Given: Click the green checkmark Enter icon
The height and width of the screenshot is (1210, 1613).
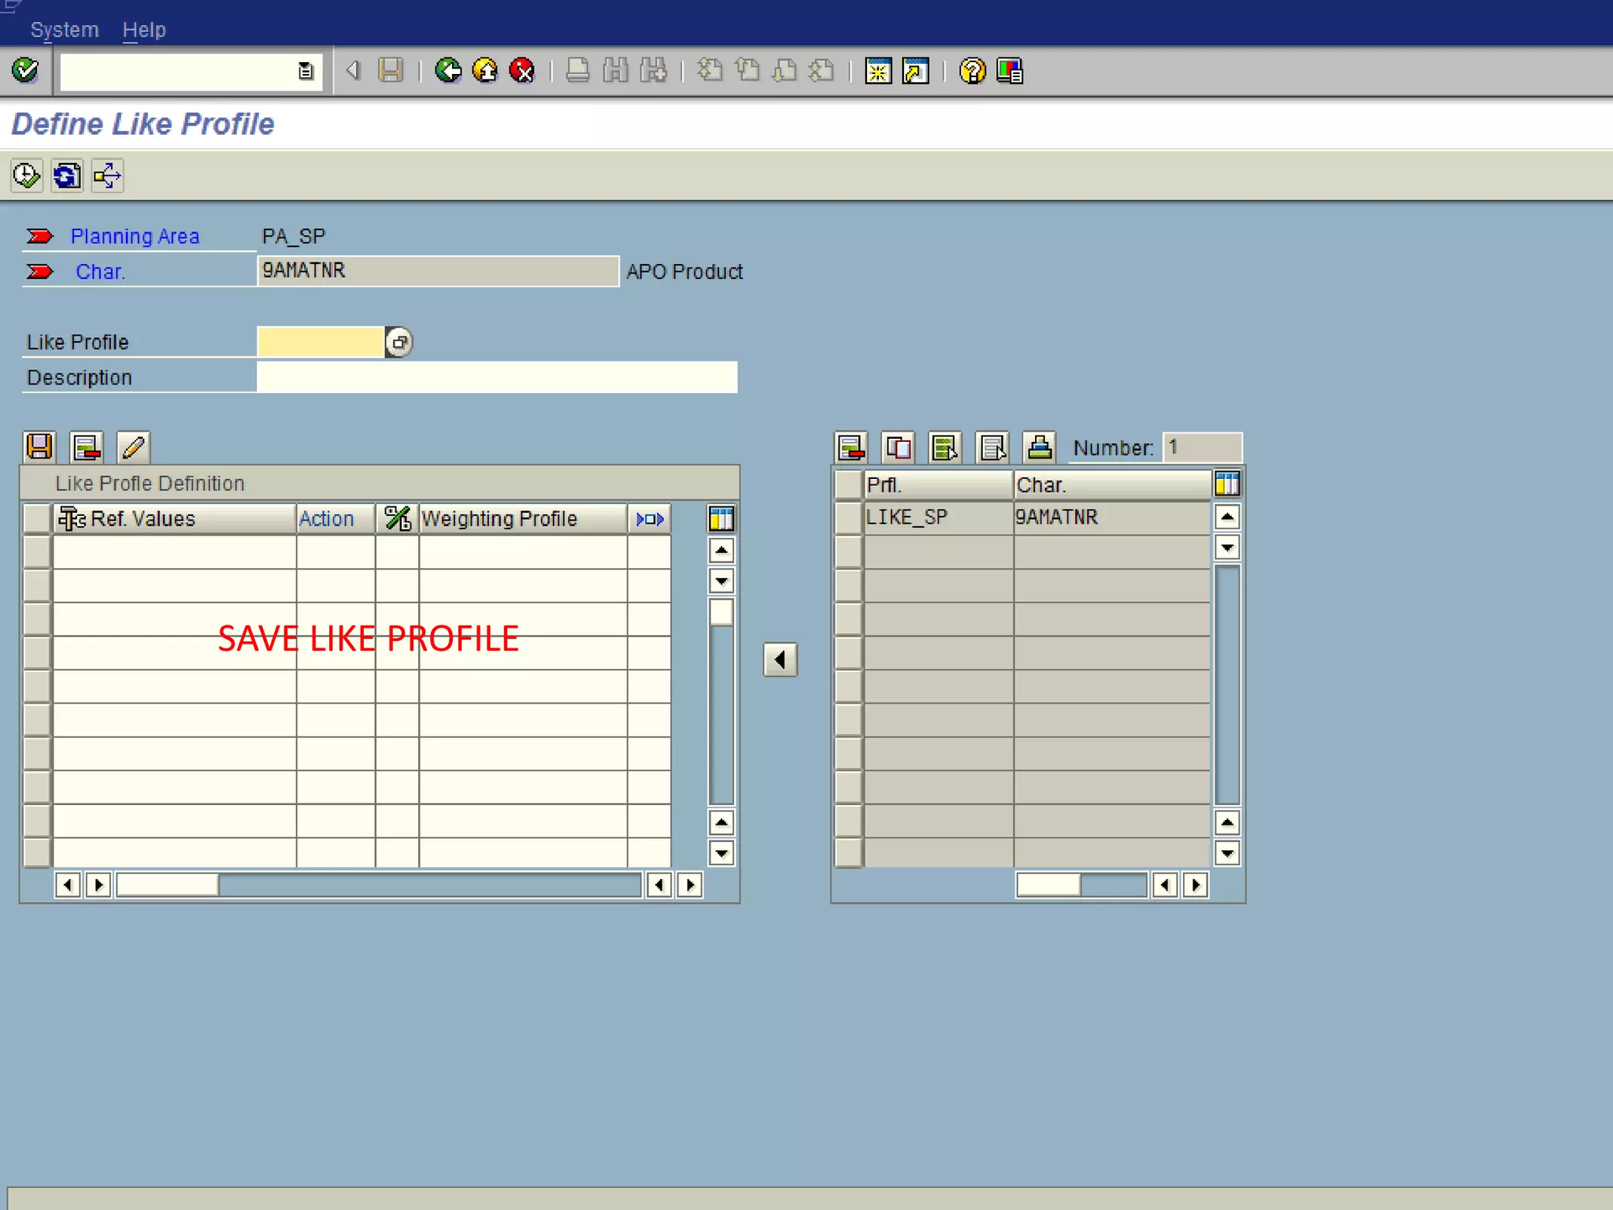Looking at the screenshot, I should point(25,71).
